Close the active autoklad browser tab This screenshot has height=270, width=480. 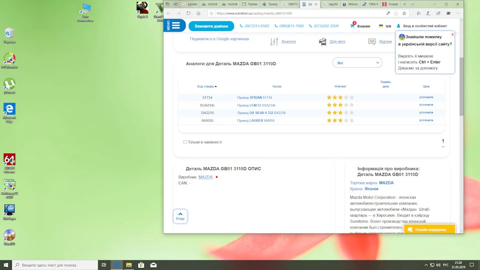point(316,4)
